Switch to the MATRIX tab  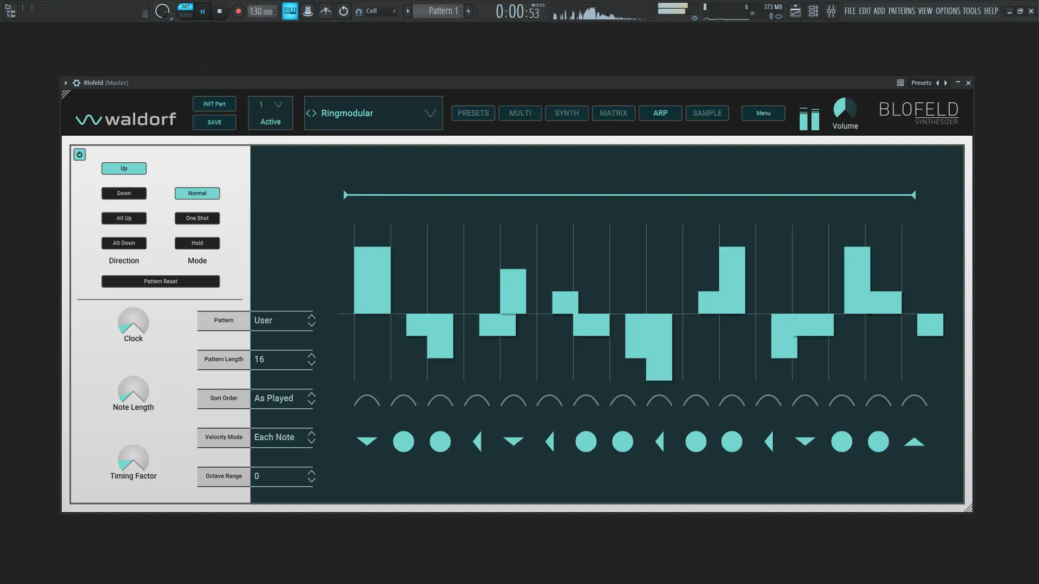pos(613,113)
